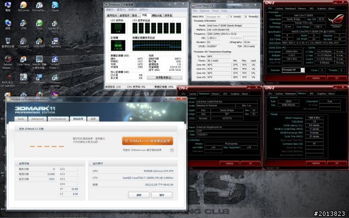This screenshot has height=218, width=349.
Task: Open the Help menu in Core Temp
Action: coord(224,11)
